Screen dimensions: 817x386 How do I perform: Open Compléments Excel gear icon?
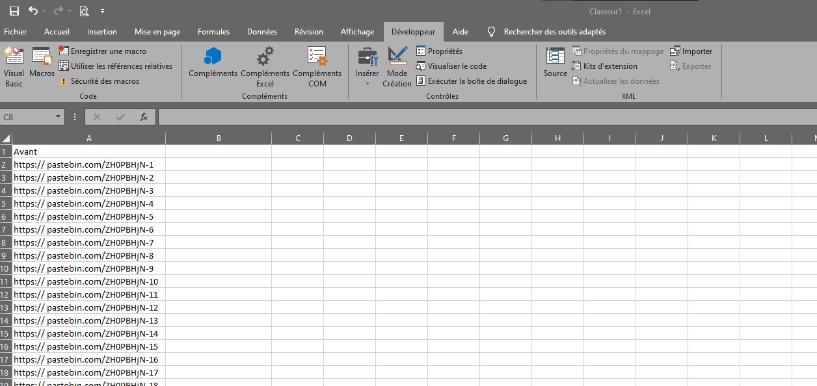click(265, 67)
